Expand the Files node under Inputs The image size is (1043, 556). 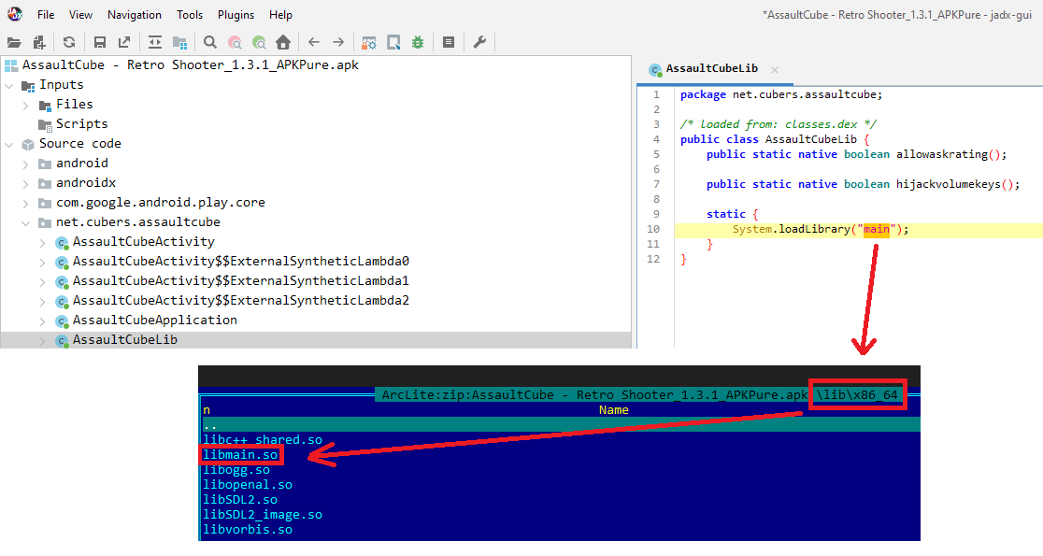pyautogui.click(x=25, y=105)
